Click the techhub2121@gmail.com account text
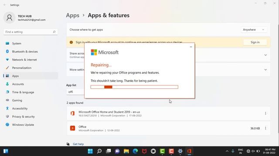Image resolution: width=279 pixels, height=156 pixels. [32, 20]
